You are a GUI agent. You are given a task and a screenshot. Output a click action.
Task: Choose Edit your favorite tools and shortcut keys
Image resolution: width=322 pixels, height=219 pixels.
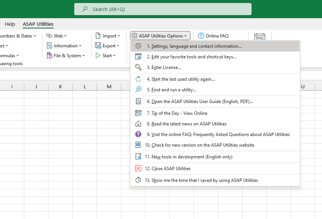click(x=215, y=57)
